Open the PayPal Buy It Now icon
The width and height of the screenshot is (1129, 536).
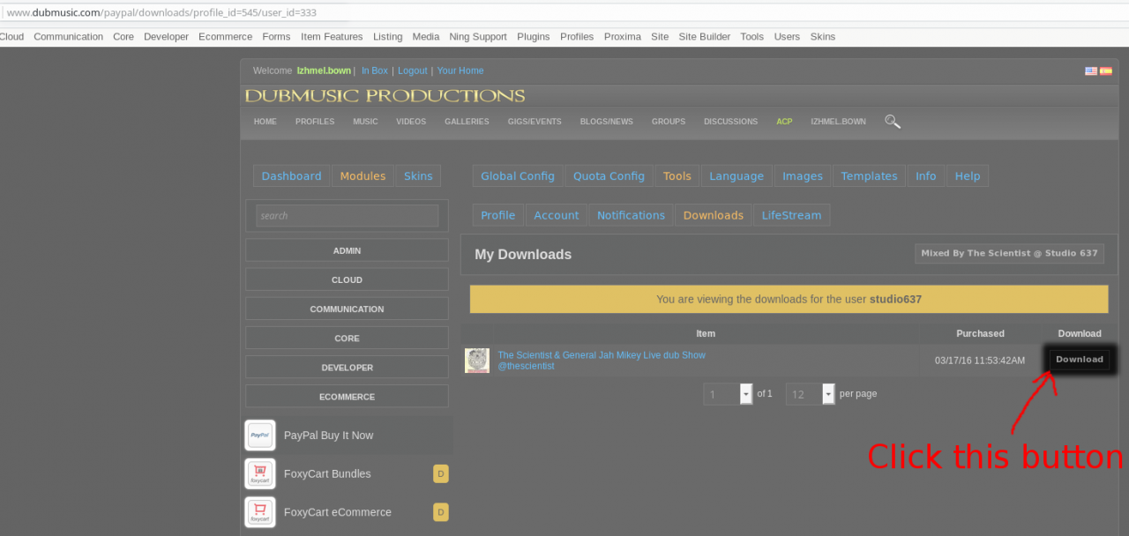tap(260, 435)
